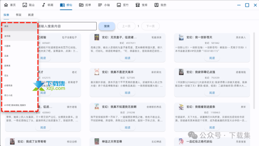Click 阅读 under 我一剑斩苍天
This screenshot has width=259, height=146.
pos(212,58)
